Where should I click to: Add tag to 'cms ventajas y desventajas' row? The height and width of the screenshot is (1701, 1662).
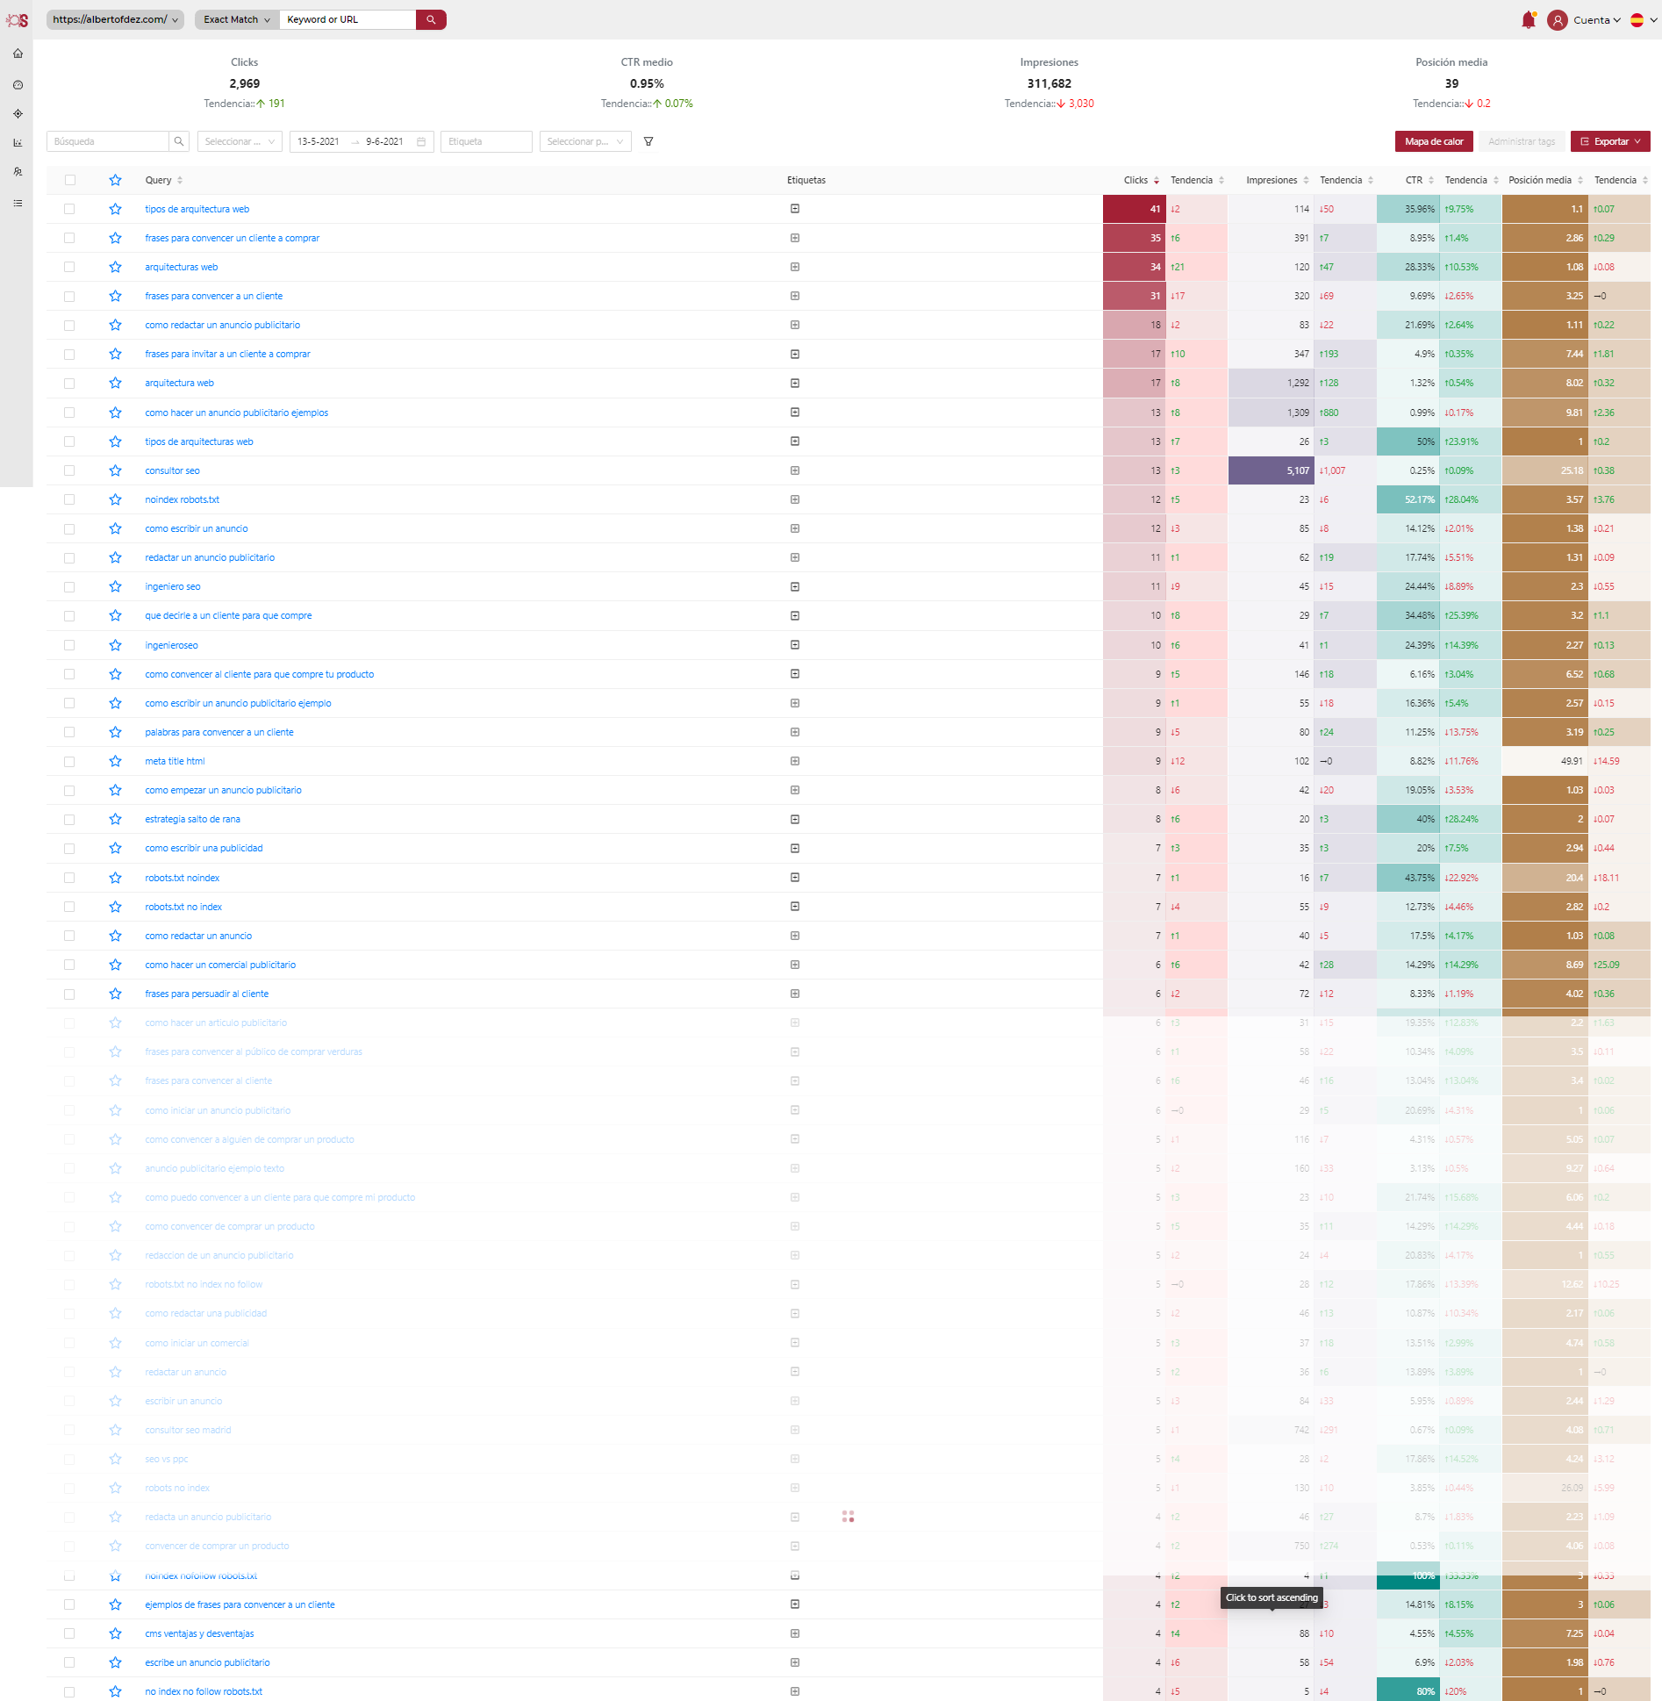(x=795, y=1633)
